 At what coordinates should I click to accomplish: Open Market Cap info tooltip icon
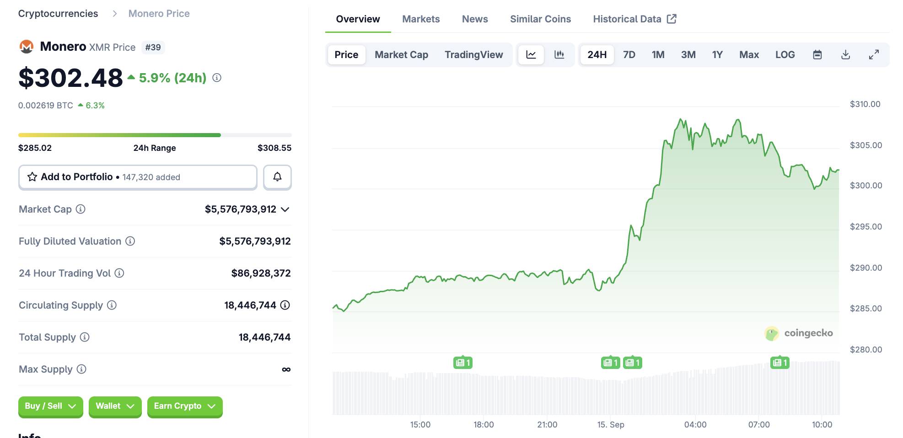pyautogui.click(x=81, y=209)
